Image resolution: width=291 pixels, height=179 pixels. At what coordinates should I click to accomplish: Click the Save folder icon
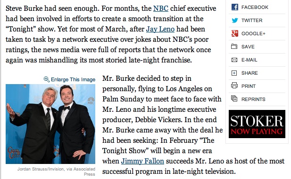pos(234,47)
